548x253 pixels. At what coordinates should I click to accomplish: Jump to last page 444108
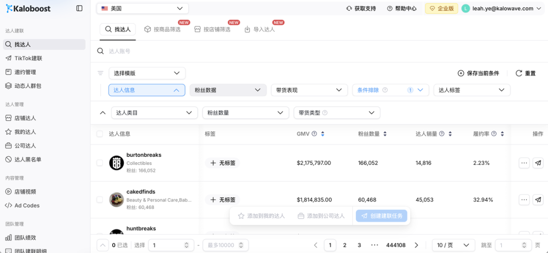pyautogui.click(x=396, y=245)
